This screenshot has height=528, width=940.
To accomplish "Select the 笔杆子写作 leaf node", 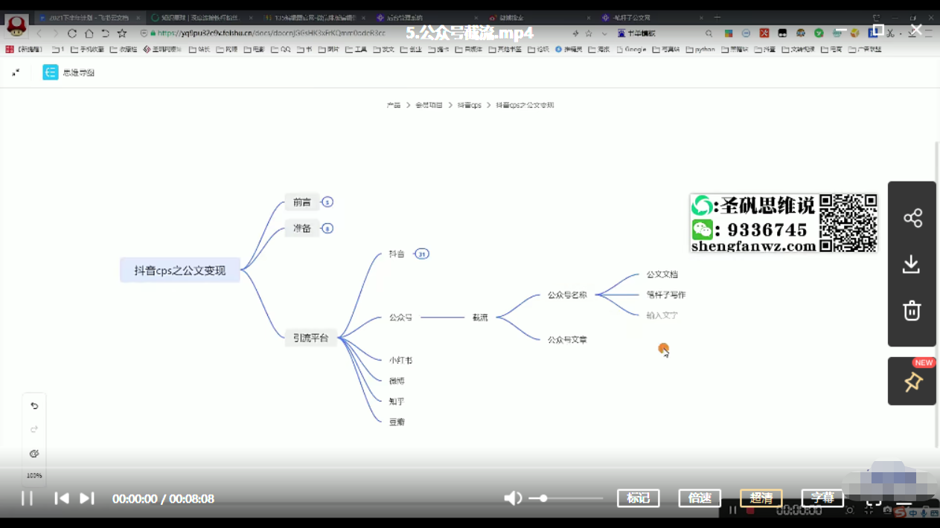I will [666, 295].
